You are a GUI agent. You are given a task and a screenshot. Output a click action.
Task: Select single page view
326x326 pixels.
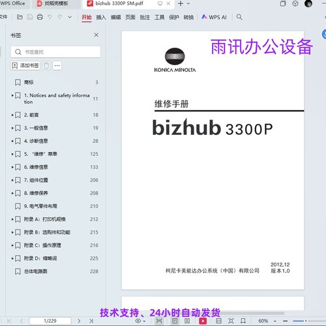(175, 321)
